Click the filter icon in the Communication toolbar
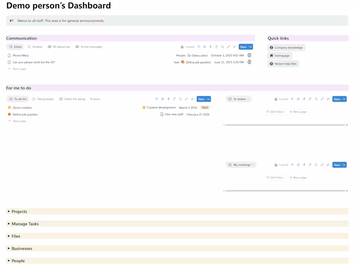 pos(199,47)
